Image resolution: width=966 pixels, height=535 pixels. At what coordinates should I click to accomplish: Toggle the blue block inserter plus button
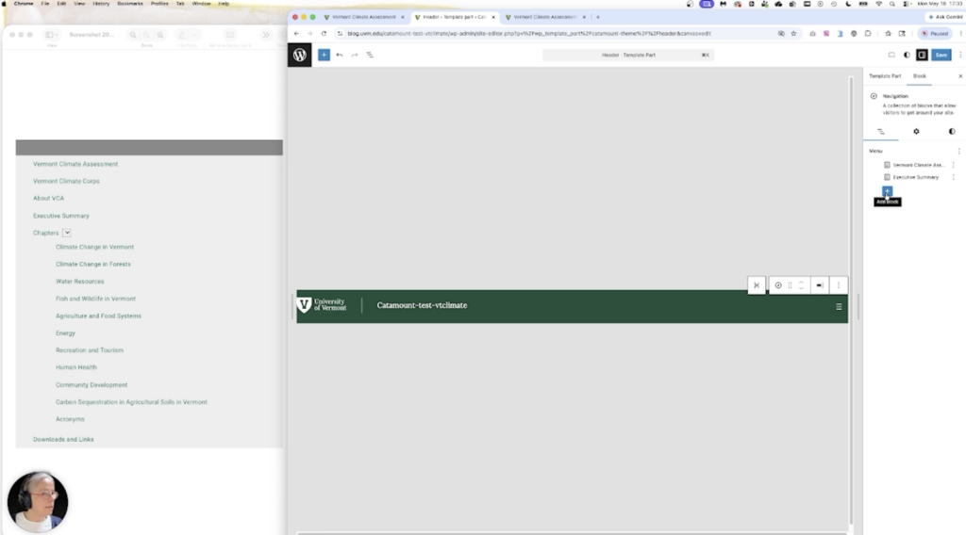324,55
